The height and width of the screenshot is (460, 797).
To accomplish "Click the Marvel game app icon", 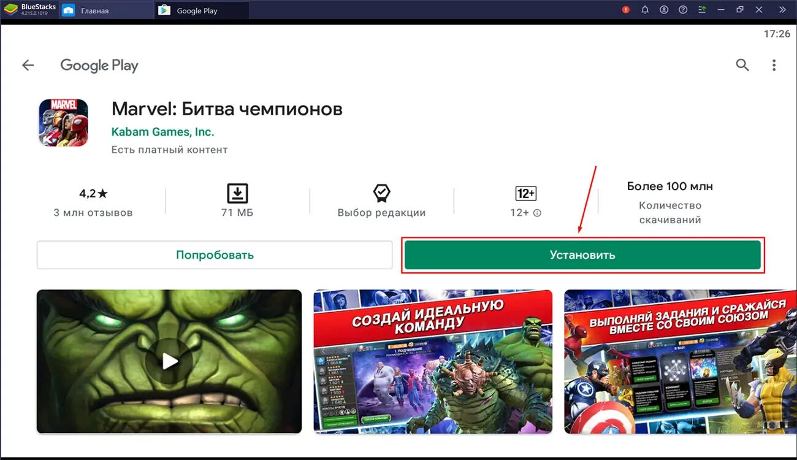I will (64, 123).
